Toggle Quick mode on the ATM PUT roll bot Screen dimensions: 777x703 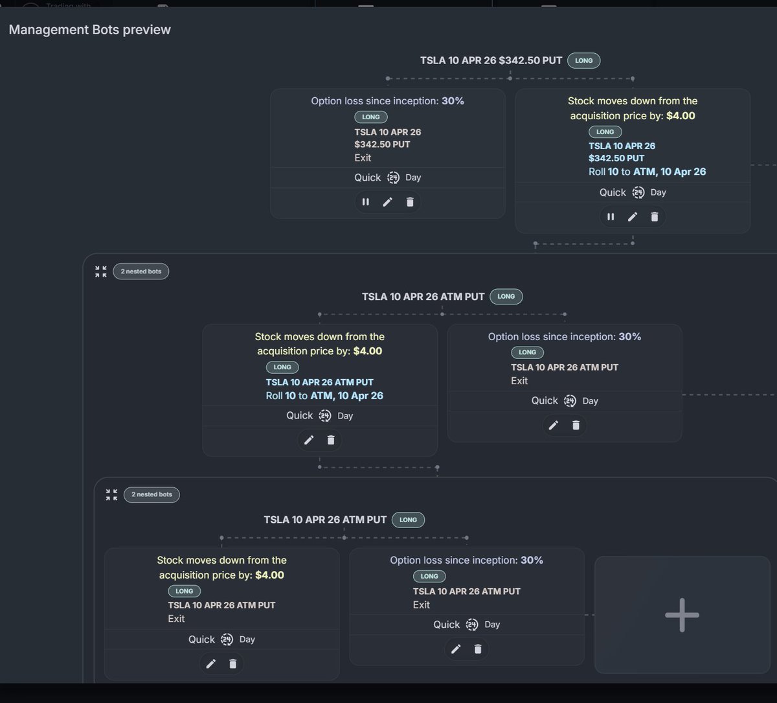(x=300, y=415)
